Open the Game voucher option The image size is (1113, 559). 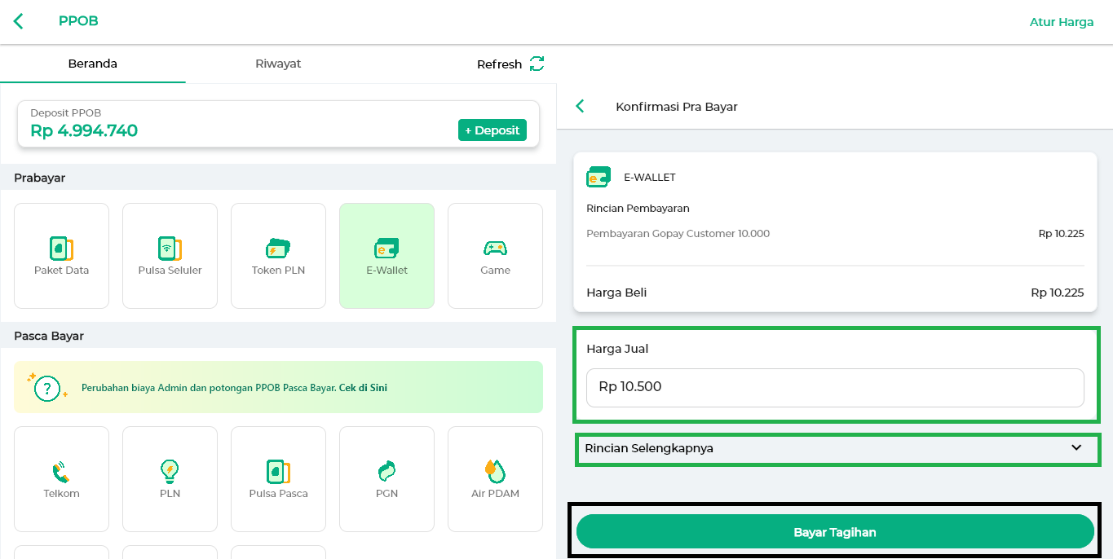coord(495,256)
